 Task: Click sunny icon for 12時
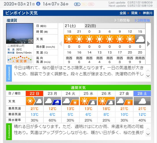tap(130, 39)
